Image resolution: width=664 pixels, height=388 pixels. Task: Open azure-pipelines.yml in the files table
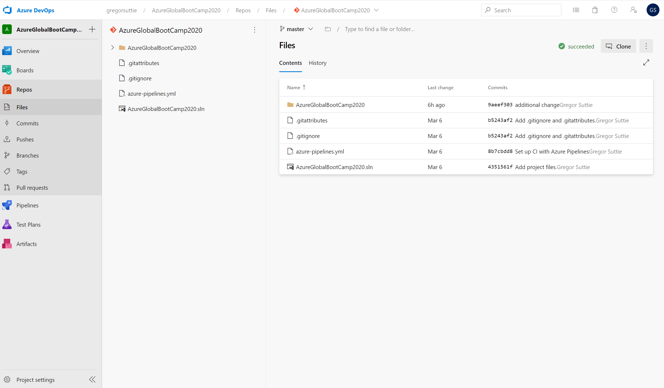(x=320, y=151)
